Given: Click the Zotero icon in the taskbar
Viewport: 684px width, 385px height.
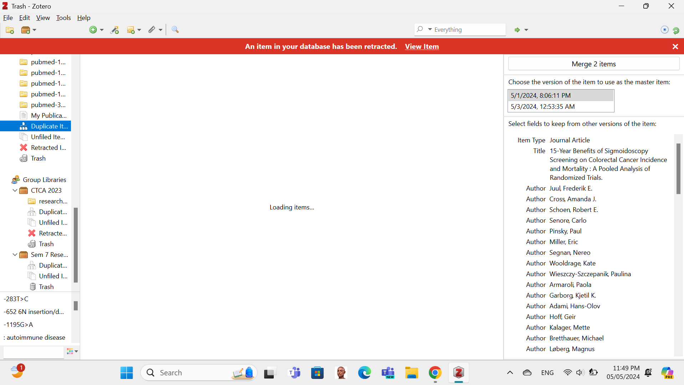Looking at the screenshot, I should [458, 373].
